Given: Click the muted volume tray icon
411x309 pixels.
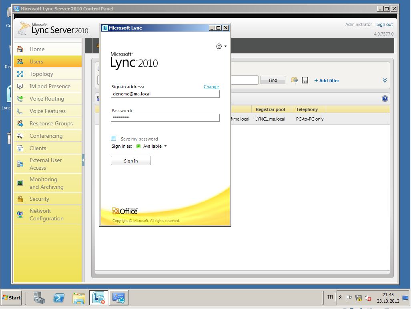Looking at the screenshot, I should coord(368,298).
